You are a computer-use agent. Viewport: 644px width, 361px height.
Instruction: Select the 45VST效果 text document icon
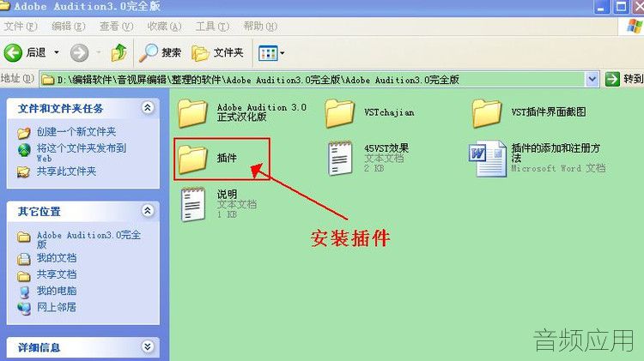pos(340,158)
